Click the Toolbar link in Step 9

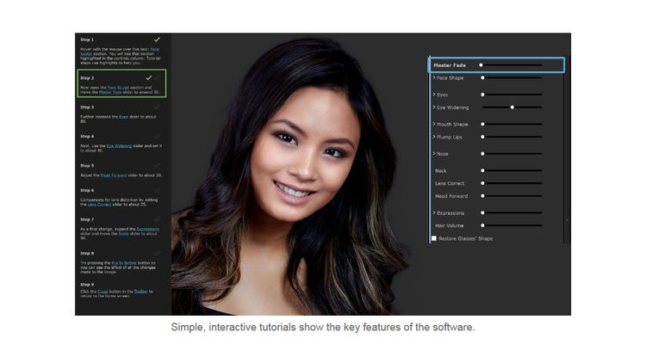[141, 292]
